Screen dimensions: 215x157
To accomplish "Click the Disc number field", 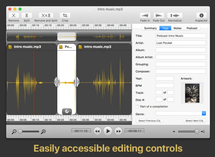I will point(159,99).
